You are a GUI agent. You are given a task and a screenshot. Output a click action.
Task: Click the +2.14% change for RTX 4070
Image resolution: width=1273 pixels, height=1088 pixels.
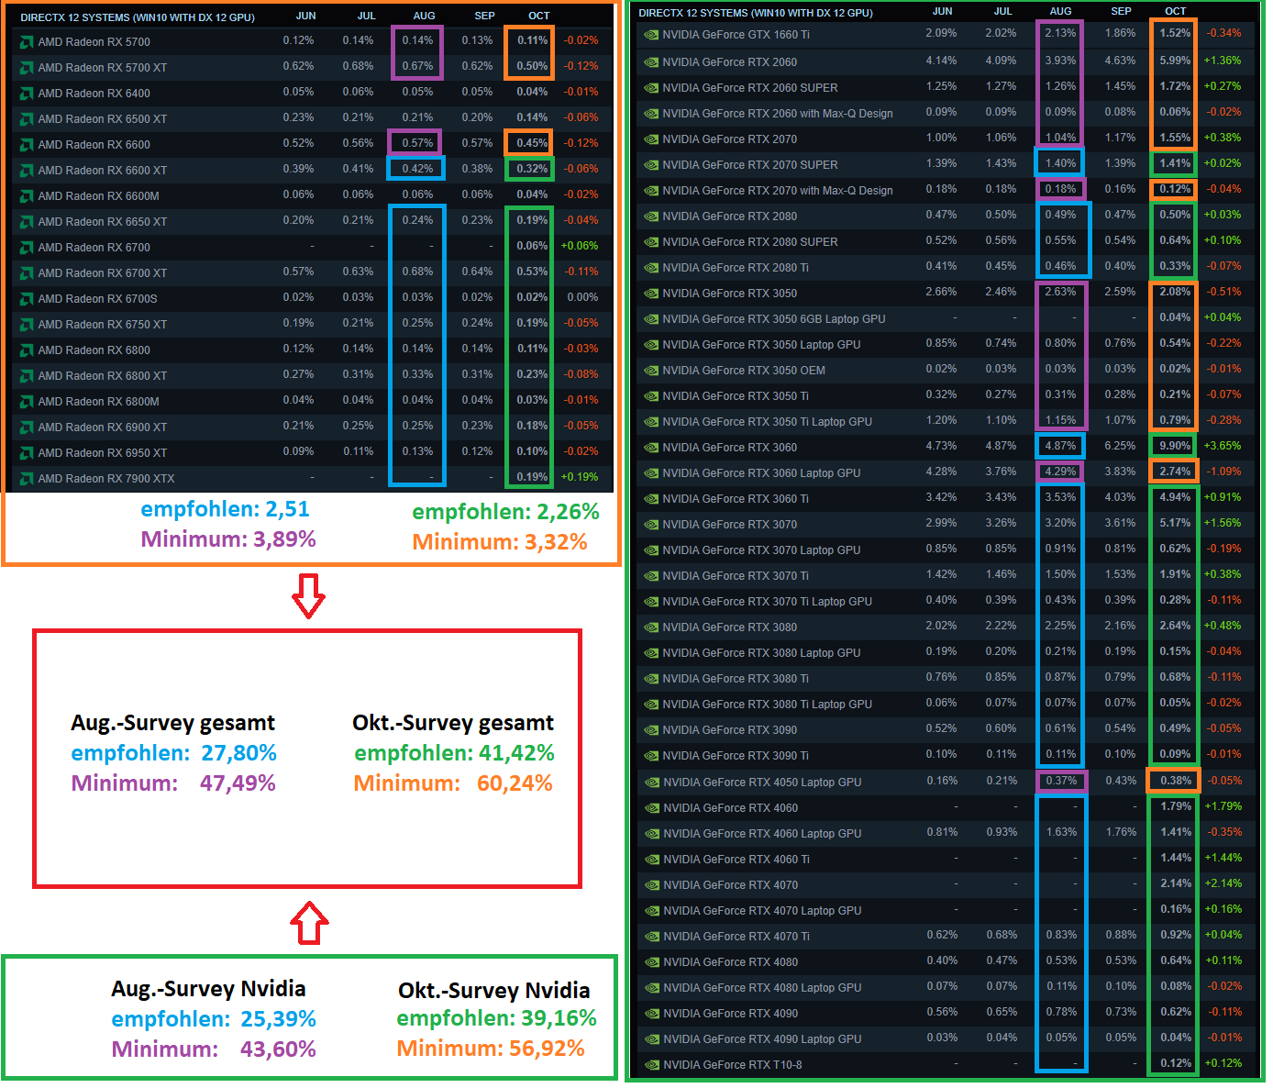click(1223, 883)
